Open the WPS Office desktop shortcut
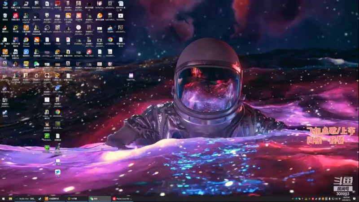Screen dimensions: 359x202 click(57, 89)
